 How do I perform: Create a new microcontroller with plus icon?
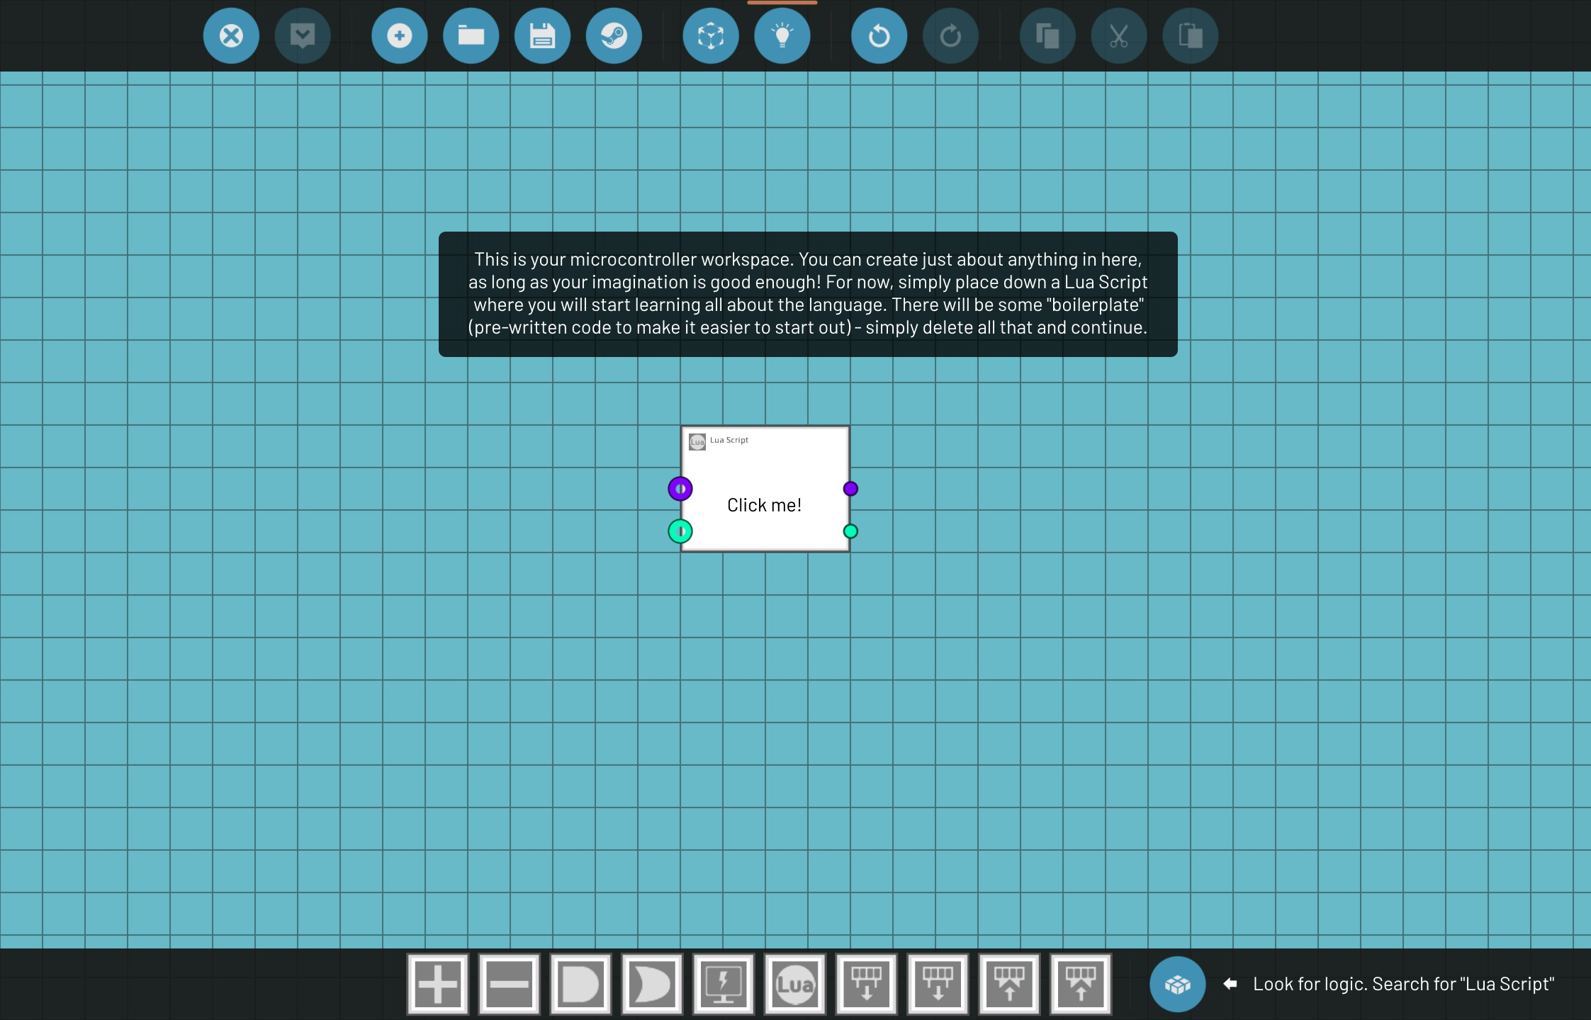click(x=400, y=36)
